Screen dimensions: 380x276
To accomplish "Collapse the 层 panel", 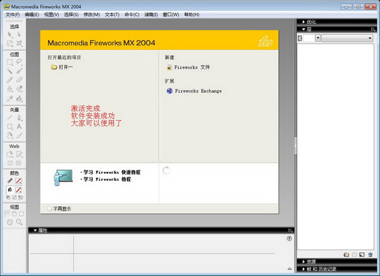I will tap(308, 29).
